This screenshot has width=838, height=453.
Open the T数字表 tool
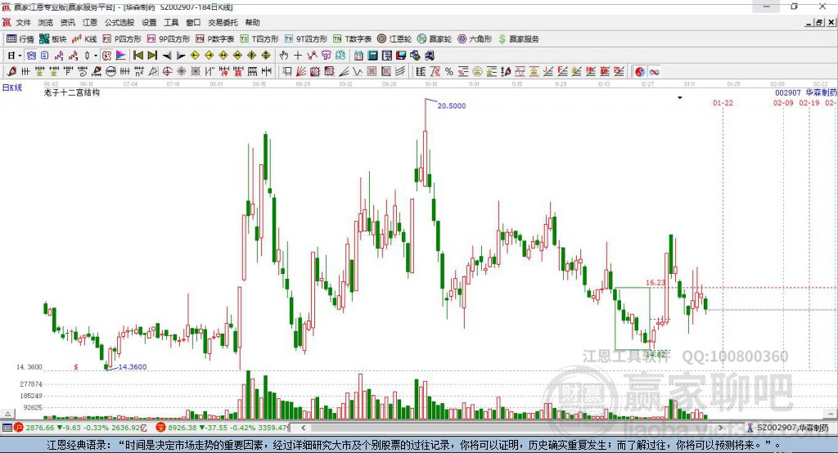tap(352, 39)
